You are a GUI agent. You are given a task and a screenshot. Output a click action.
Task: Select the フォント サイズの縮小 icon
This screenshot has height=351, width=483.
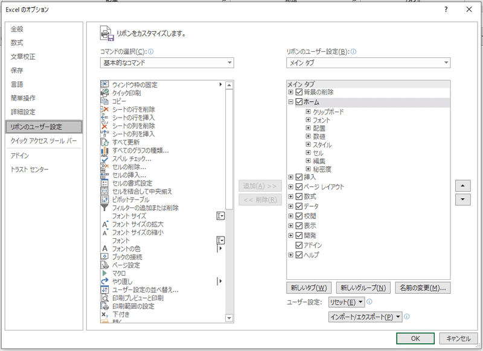pos(104,232)
